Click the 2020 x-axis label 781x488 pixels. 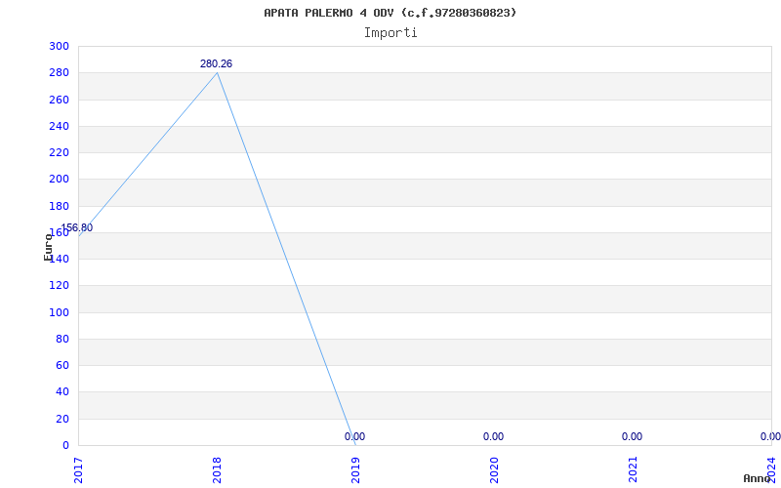(494, 470)
